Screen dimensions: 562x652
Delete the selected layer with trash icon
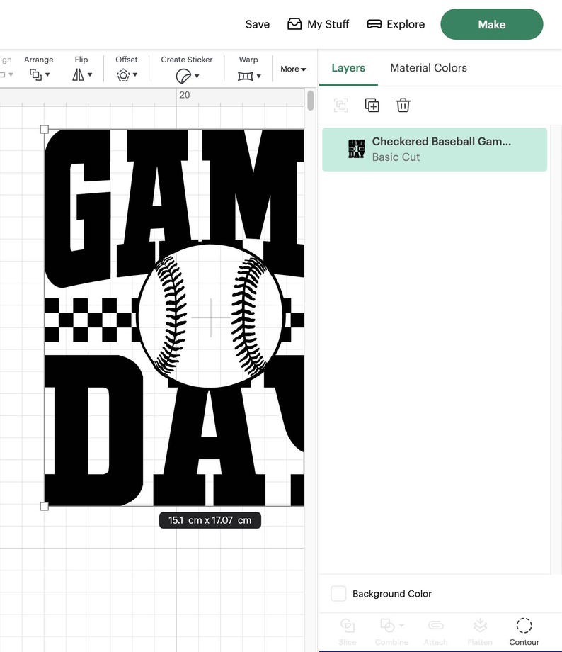click(x=403, y=105)
